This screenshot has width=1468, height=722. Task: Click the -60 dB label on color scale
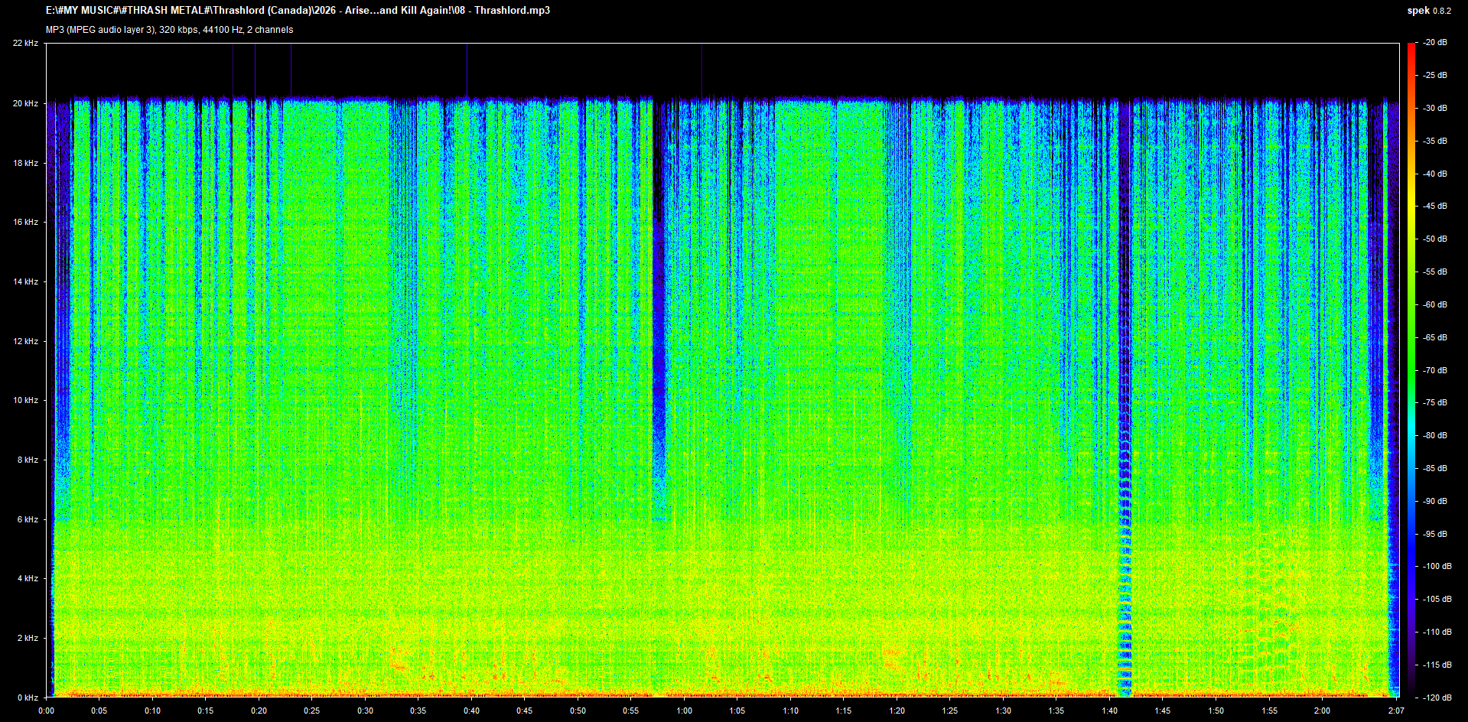(1435, 304)
